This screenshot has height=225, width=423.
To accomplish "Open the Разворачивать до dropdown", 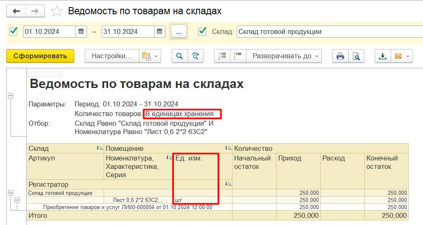I will 284,56.
